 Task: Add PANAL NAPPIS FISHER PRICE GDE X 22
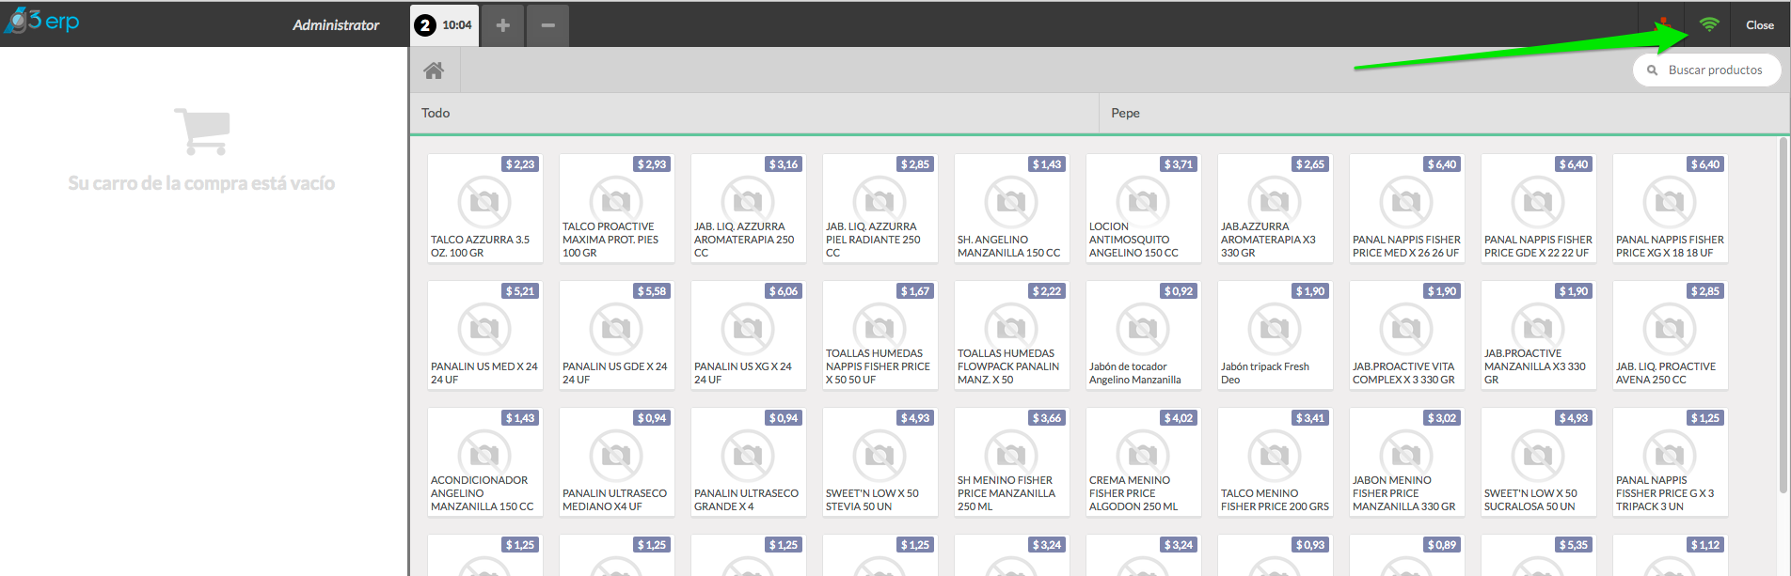pyautogui.click(x=1538, y=209)
